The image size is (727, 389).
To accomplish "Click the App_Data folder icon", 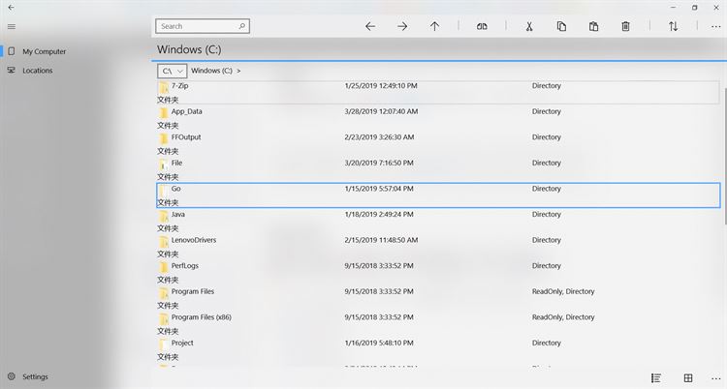I will (163, 113).
